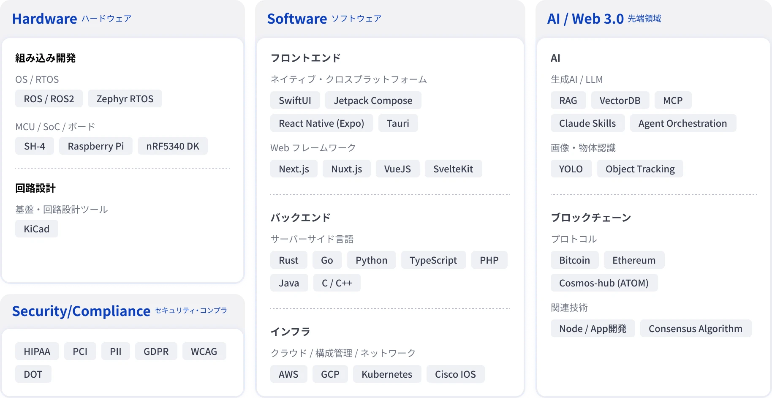The width and height of the screenshot is (772, 398).
Task: Click the SH-4 chip
Action: coord(35,146)
